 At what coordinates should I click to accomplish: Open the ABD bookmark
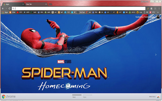tap(47, 12)
